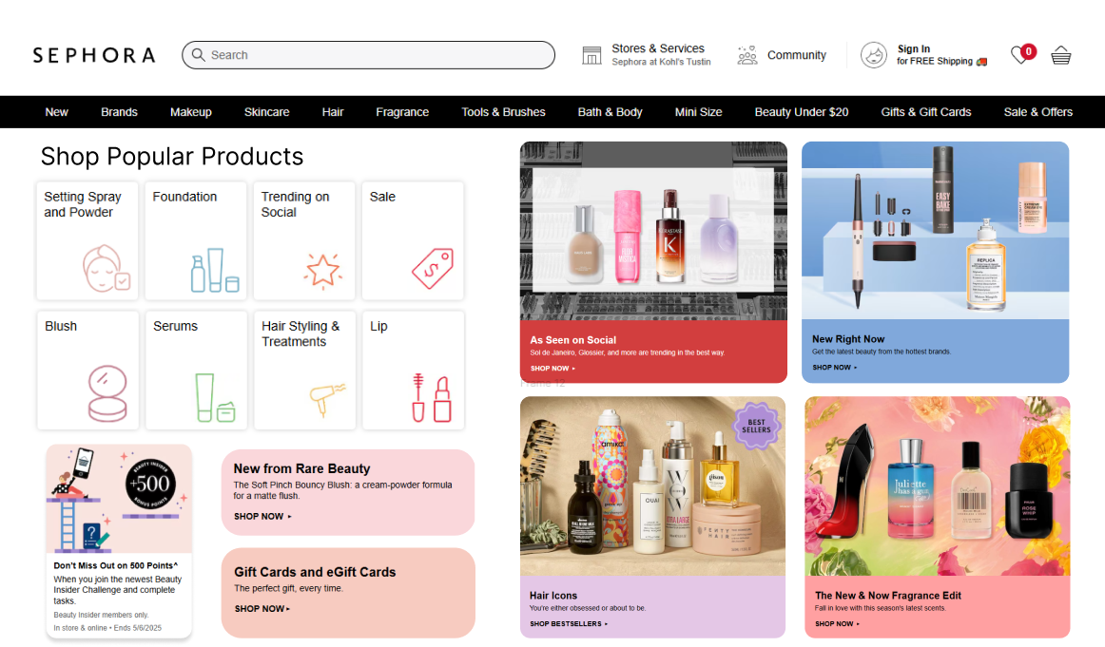Expand the Skincare navigation menu
This screenshot has height=647, width=1105.
point(266,112)
